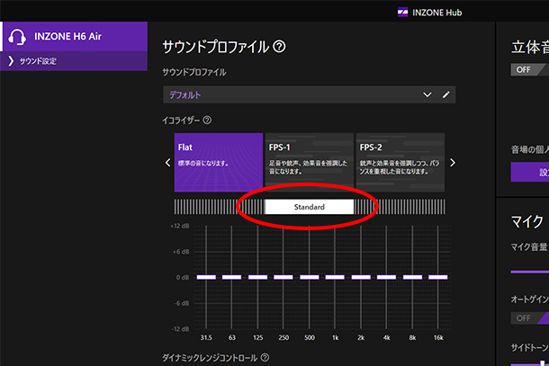Select the Flat equalizer preset

pyautogui.click(x=219, y=163)
